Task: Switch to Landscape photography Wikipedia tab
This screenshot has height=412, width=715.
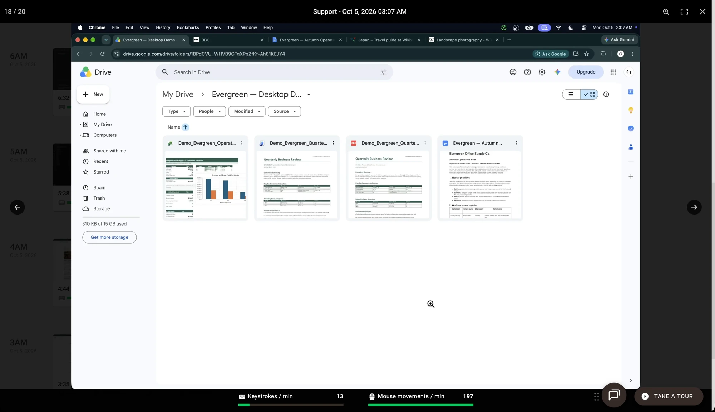Action: 463,40
